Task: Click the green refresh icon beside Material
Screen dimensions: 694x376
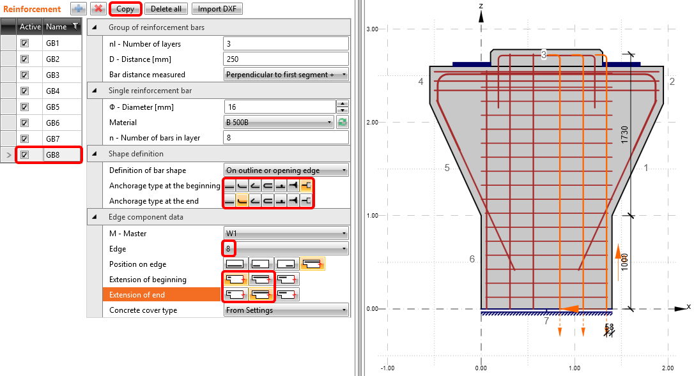Action: [x=342, y=123]
